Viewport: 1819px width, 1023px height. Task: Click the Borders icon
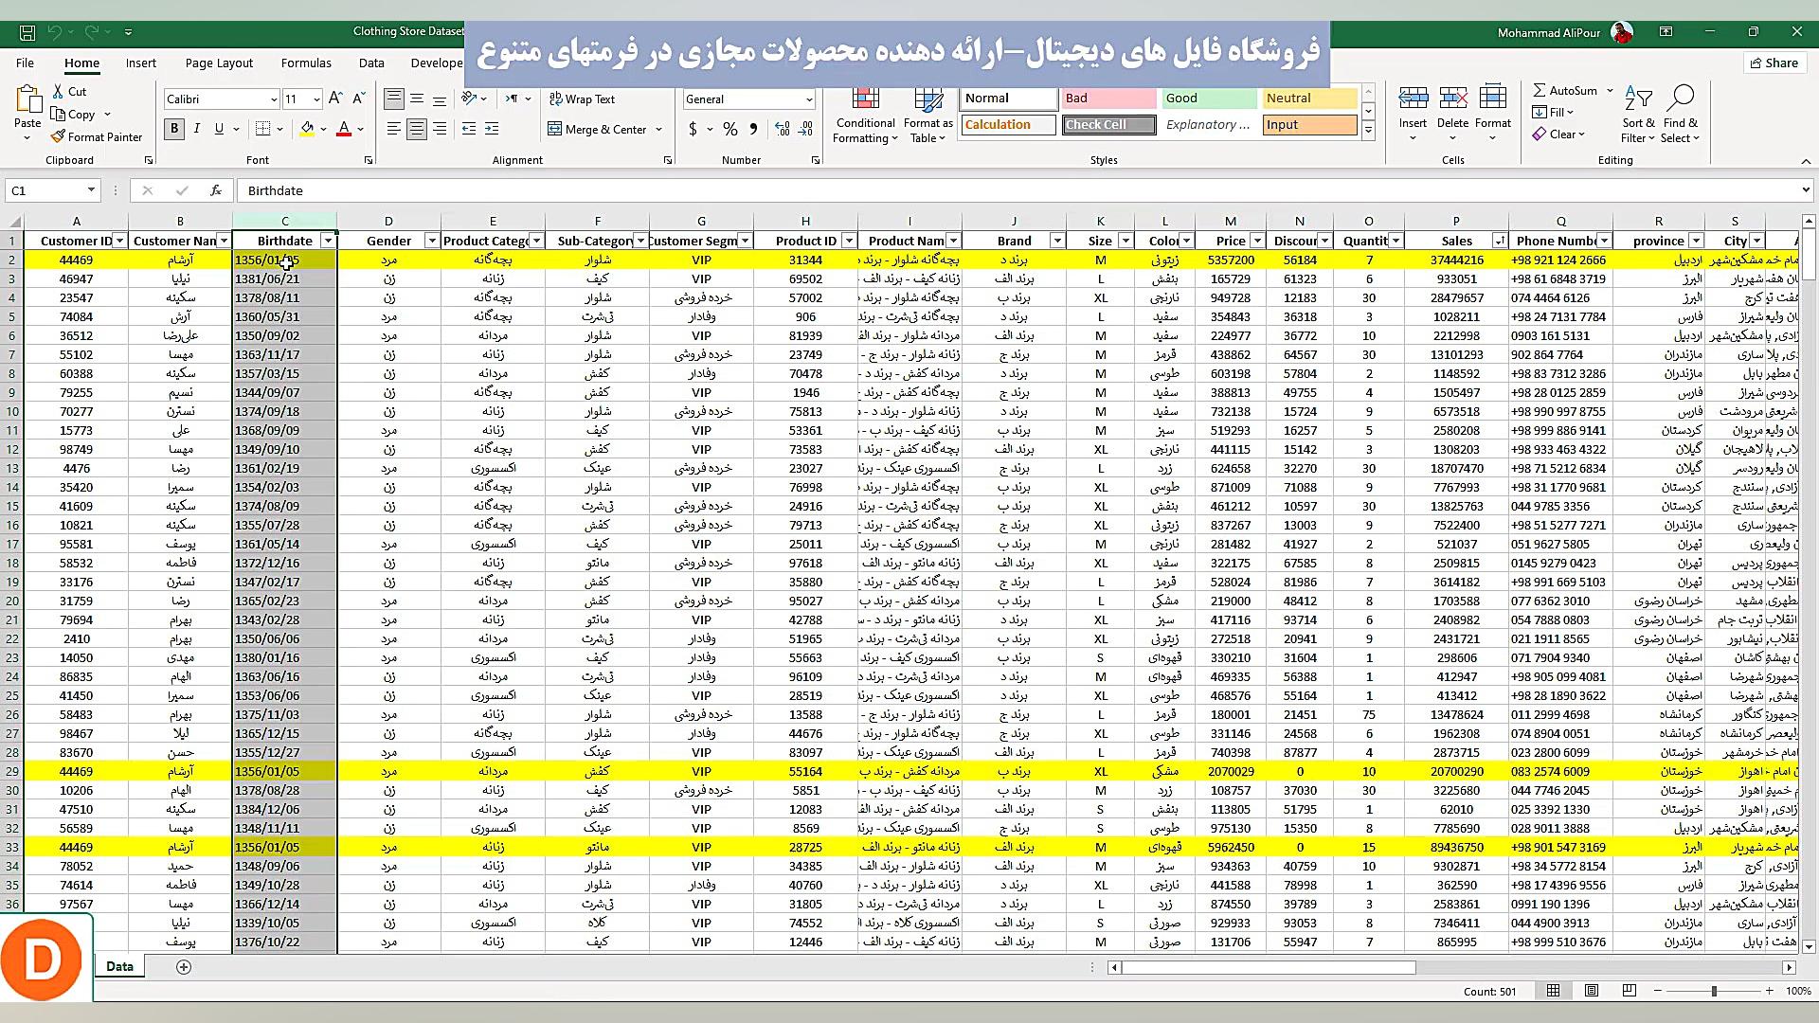click(263, 129)
